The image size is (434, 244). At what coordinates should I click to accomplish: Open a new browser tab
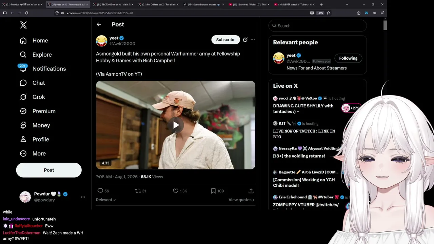pos(321,4)
